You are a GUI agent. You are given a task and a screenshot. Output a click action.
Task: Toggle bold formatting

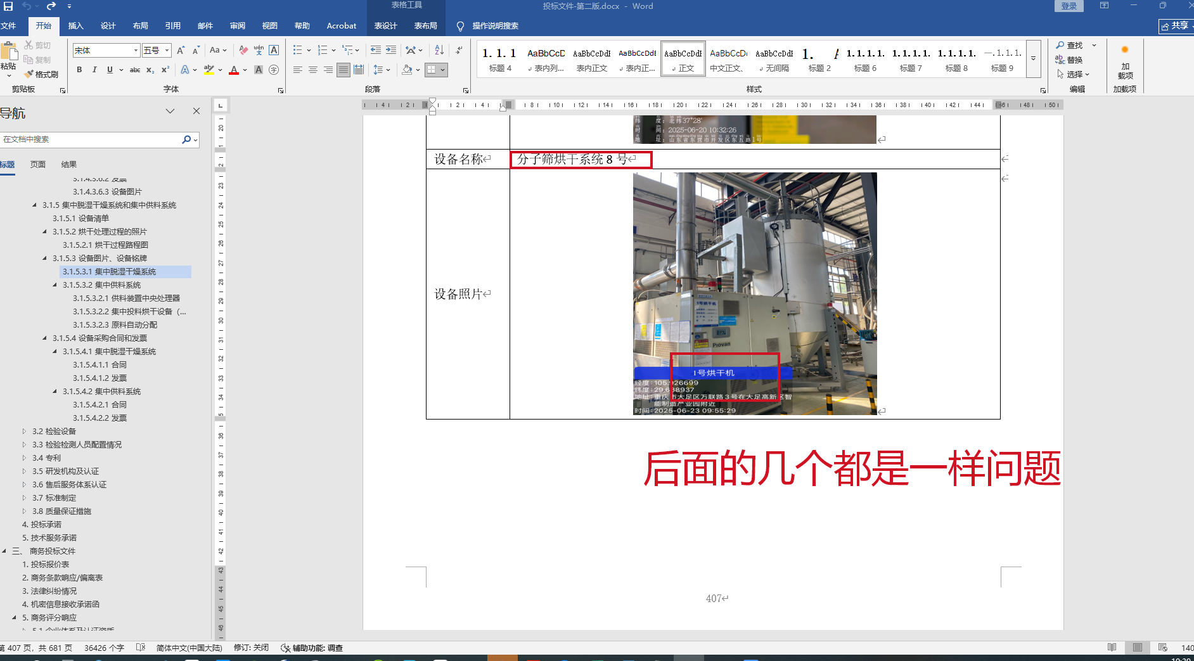click(79, 70)
